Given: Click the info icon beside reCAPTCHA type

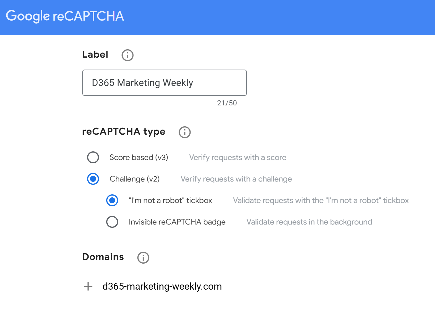Looking at the screenshot, I should click(x=185, y=132).
